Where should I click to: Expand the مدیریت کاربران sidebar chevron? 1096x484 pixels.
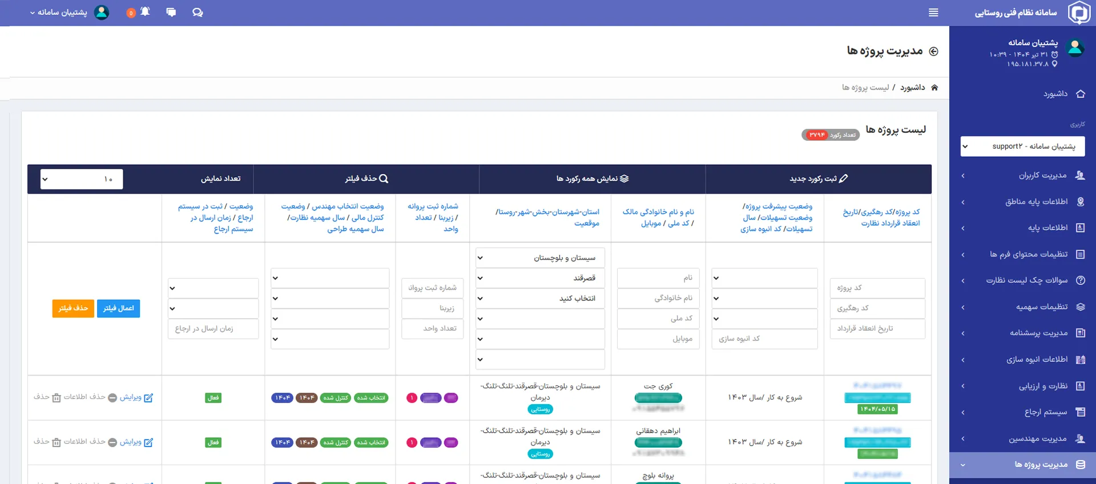pos(963,176)
